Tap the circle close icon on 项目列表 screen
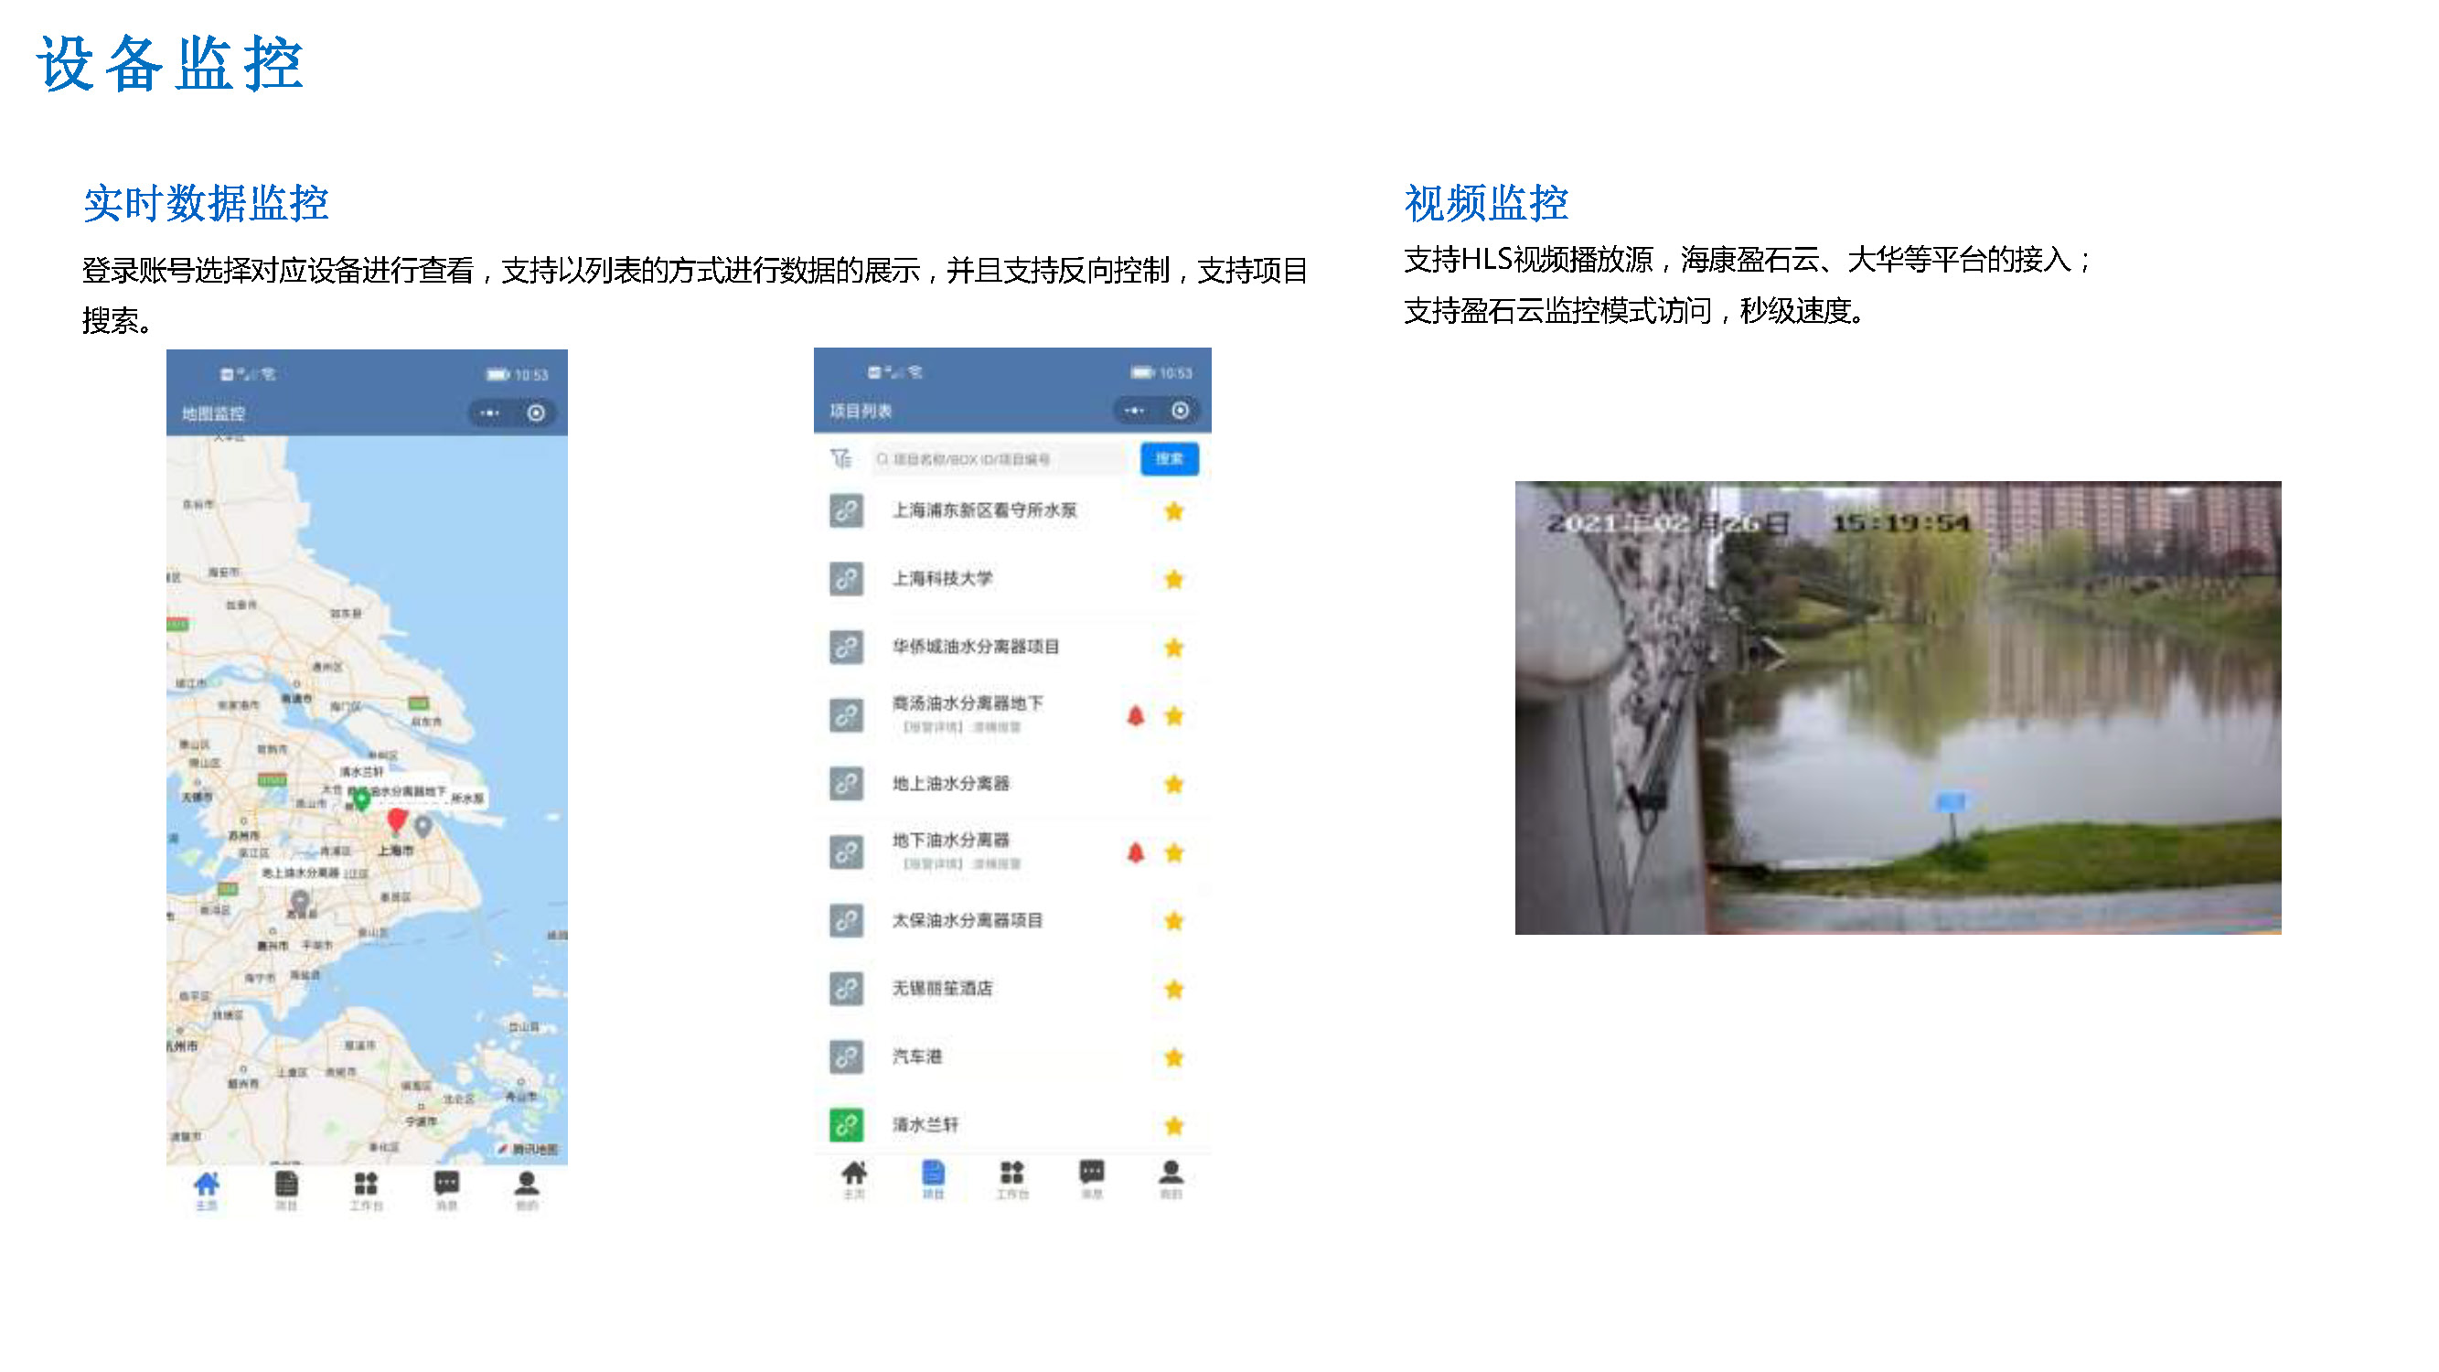 coord(1180,411)
